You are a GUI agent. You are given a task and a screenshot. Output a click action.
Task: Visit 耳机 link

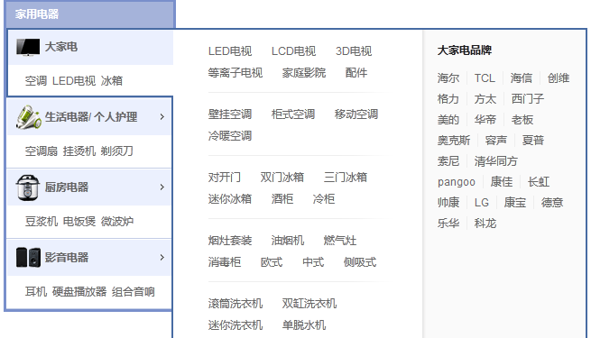click(x=36, y=292)
